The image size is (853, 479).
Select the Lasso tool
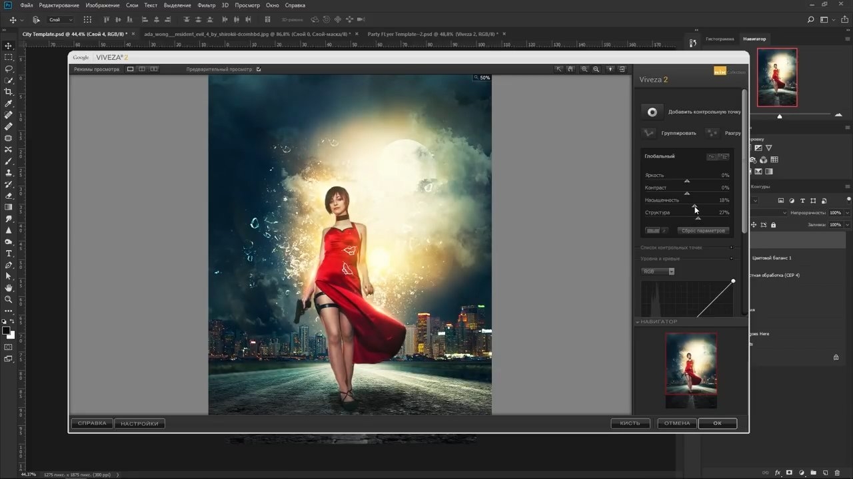(9, 69)
